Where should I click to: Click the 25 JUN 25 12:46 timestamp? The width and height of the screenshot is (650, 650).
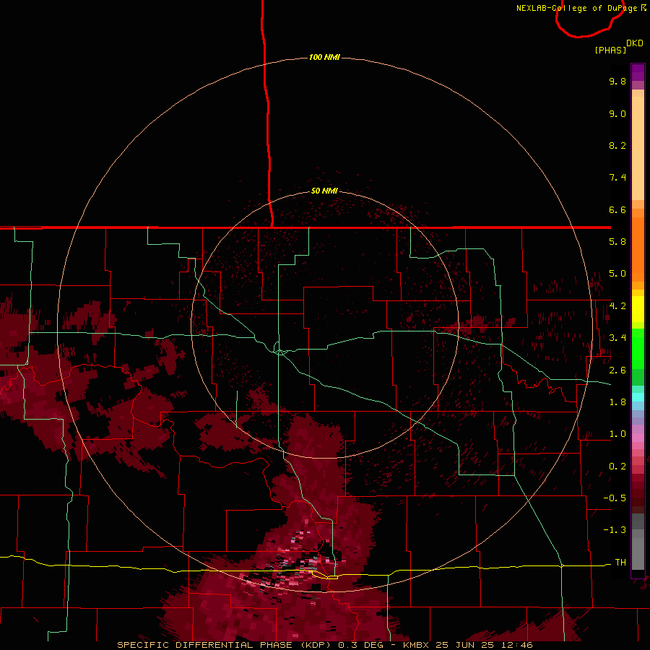pos(484,645)
